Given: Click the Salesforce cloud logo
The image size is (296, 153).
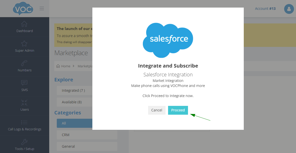Looking at the screenshot, I should (168, 40).
